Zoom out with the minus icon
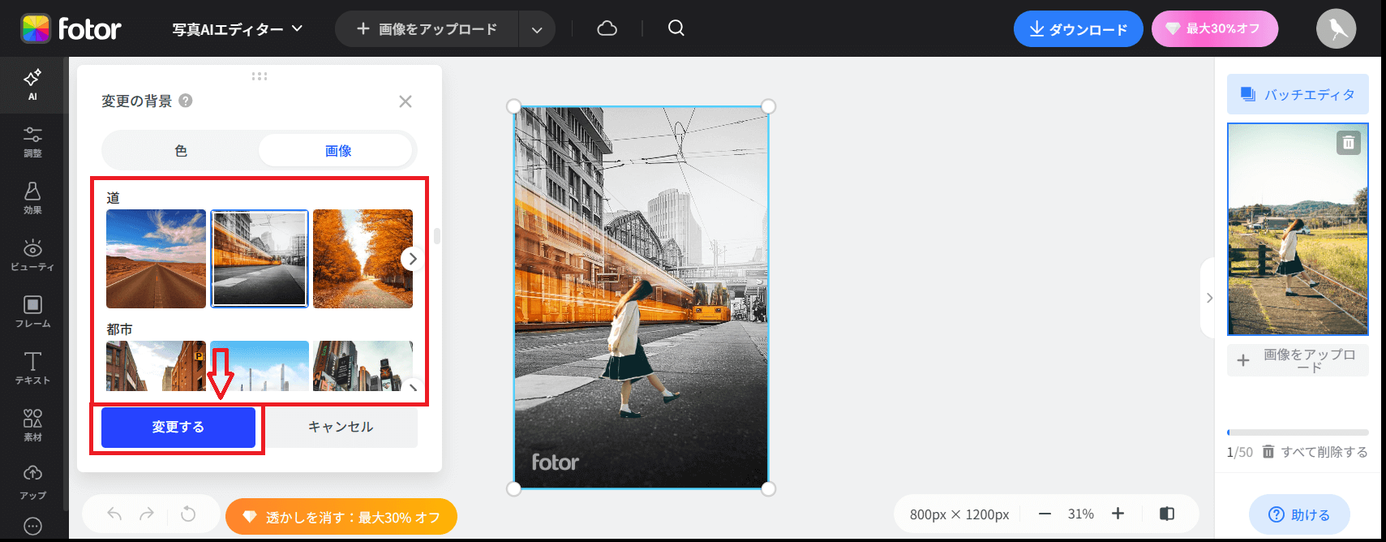Image resolution: width=1386 pixels, height=542 pixels. pyautogui.click(x=1045, y=514)
